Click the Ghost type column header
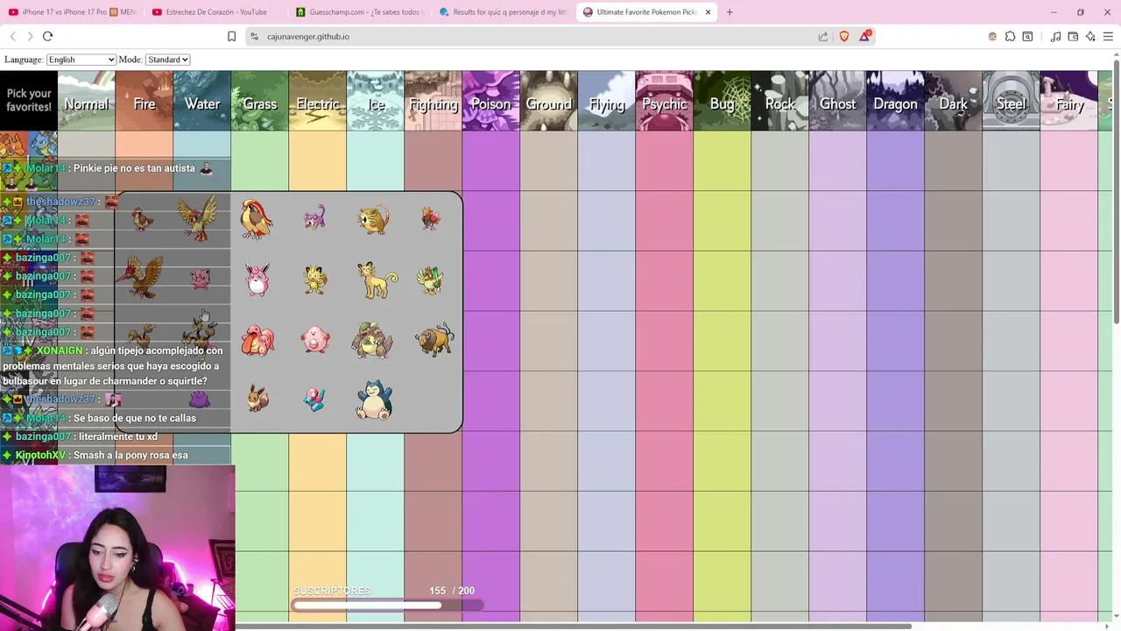Viewport: 1121px width, 631px height. [837, 101]
